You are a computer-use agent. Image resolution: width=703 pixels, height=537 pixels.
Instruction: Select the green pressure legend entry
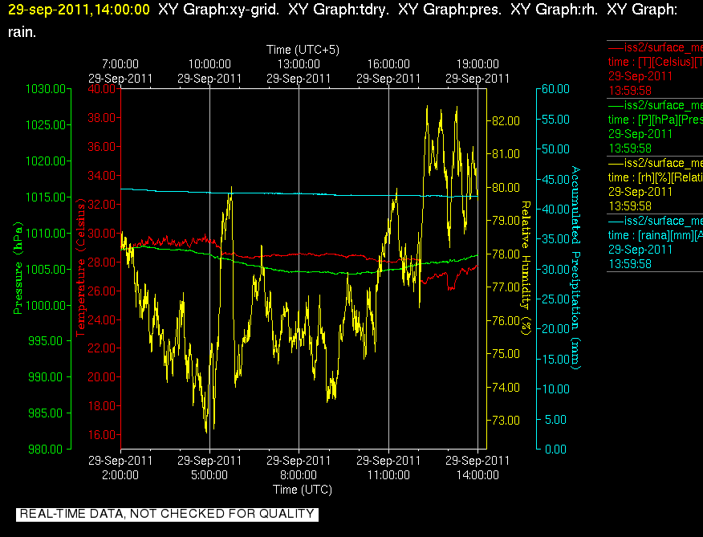(x=655, y=127)
